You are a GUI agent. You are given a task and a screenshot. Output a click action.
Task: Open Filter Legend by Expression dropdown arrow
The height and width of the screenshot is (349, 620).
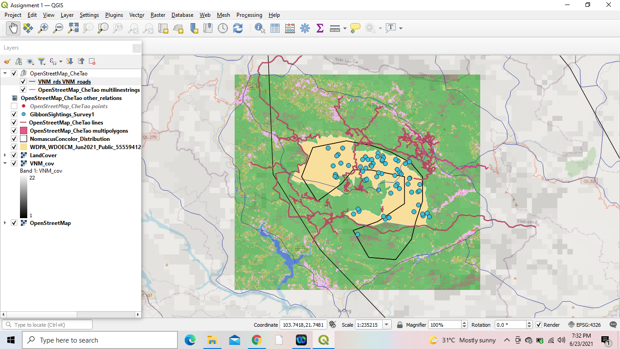pyautogui.click(x=60, y=61)
